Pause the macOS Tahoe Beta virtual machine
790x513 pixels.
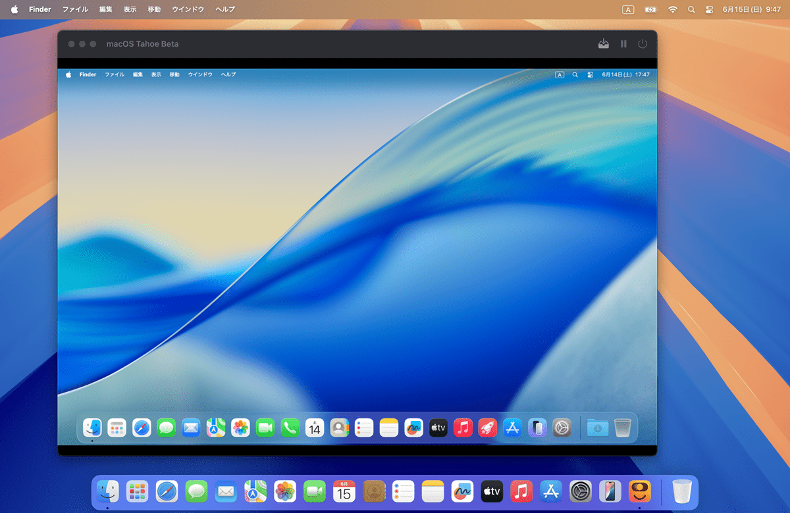pos(623,44)
